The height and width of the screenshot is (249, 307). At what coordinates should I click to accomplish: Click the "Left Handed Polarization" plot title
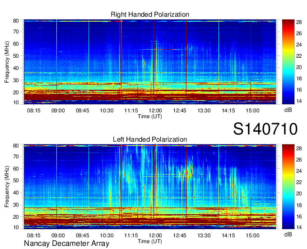coord(150,139)
